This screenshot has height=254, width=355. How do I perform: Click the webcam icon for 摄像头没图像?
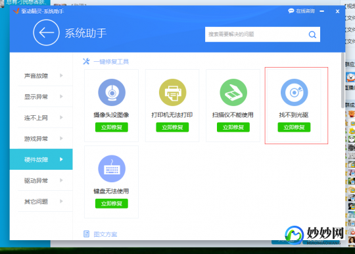click(112, 92)
